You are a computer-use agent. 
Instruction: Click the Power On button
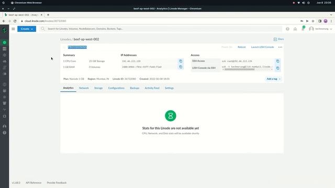click(227, 47)
